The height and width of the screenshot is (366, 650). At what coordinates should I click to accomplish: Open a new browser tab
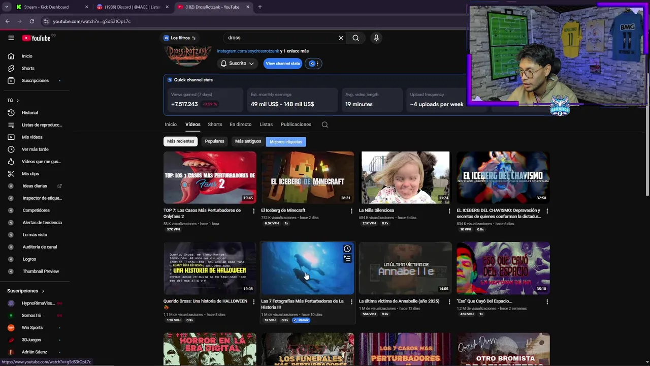click(x=260, y=7)
